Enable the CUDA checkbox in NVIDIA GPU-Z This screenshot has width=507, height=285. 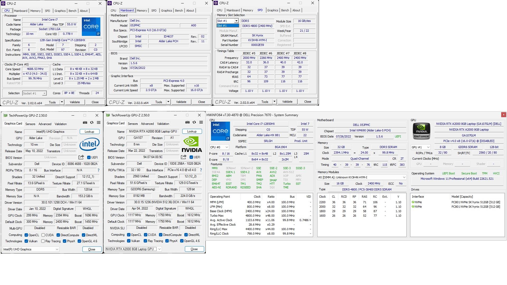coord(145,235)
